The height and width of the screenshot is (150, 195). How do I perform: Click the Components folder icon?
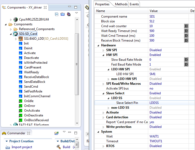pos(10,24)
